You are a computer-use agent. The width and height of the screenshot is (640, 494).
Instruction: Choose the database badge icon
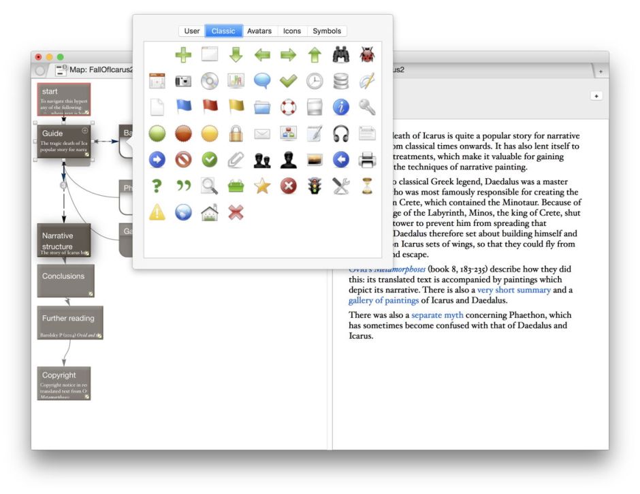(340, 80)
